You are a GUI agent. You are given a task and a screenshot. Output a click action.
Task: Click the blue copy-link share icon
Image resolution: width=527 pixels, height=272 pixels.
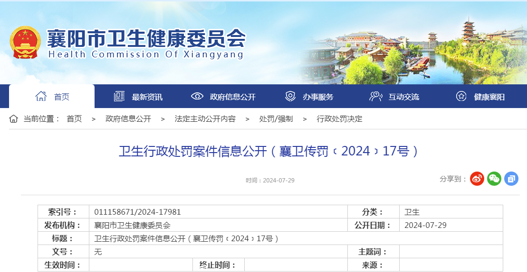(511, 179)
